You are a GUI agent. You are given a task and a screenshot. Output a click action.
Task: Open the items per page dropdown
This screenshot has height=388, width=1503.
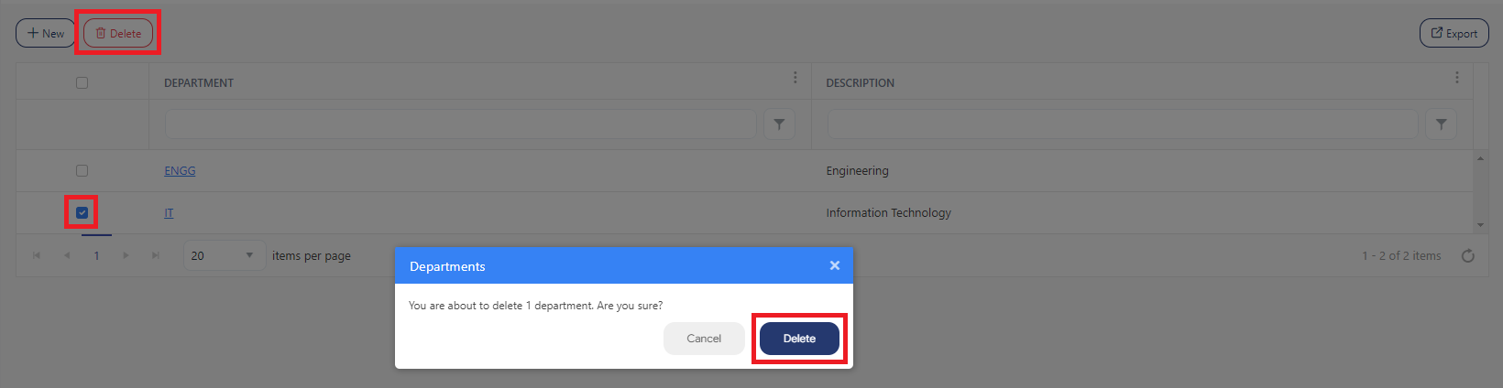[x=224, y=255]
